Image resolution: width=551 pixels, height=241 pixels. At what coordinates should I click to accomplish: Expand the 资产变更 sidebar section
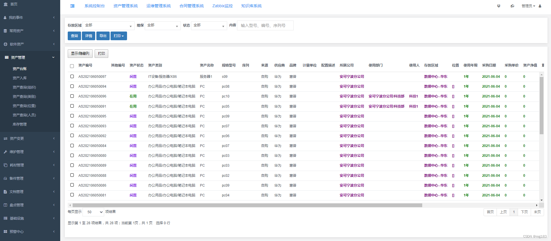pyautogui.click(x=30, y=139)
